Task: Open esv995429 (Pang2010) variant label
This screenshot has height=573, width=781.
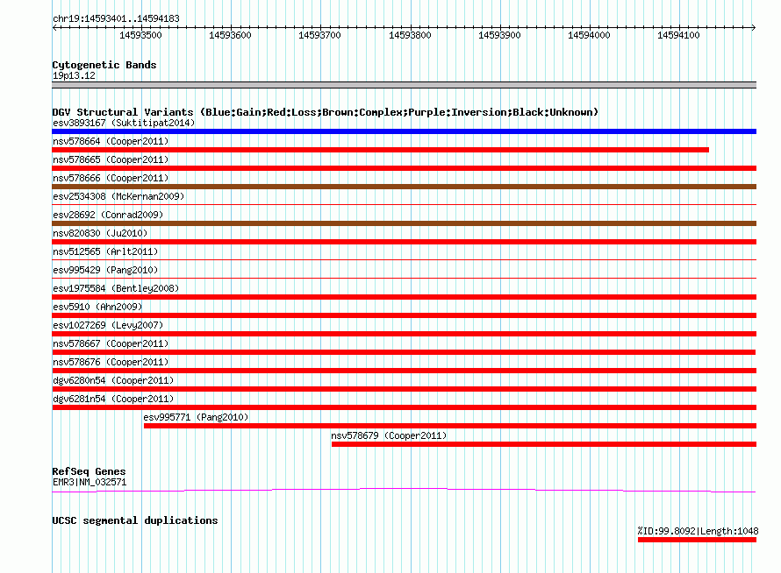Action: 105,270
